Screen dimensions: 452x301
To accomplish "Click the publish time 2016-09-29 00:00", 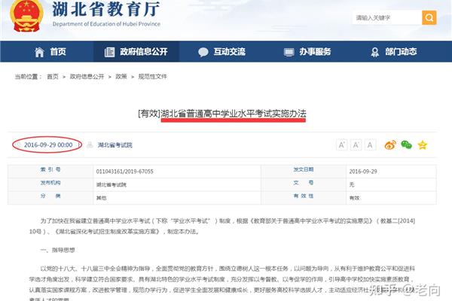I will (48, 145).
